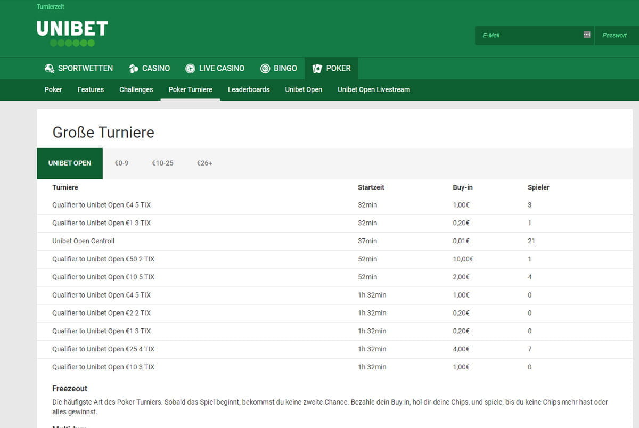This screenshot has height=428, width=639.
Task: Open the Sportwetten section
Action: [x=79, y=69]
